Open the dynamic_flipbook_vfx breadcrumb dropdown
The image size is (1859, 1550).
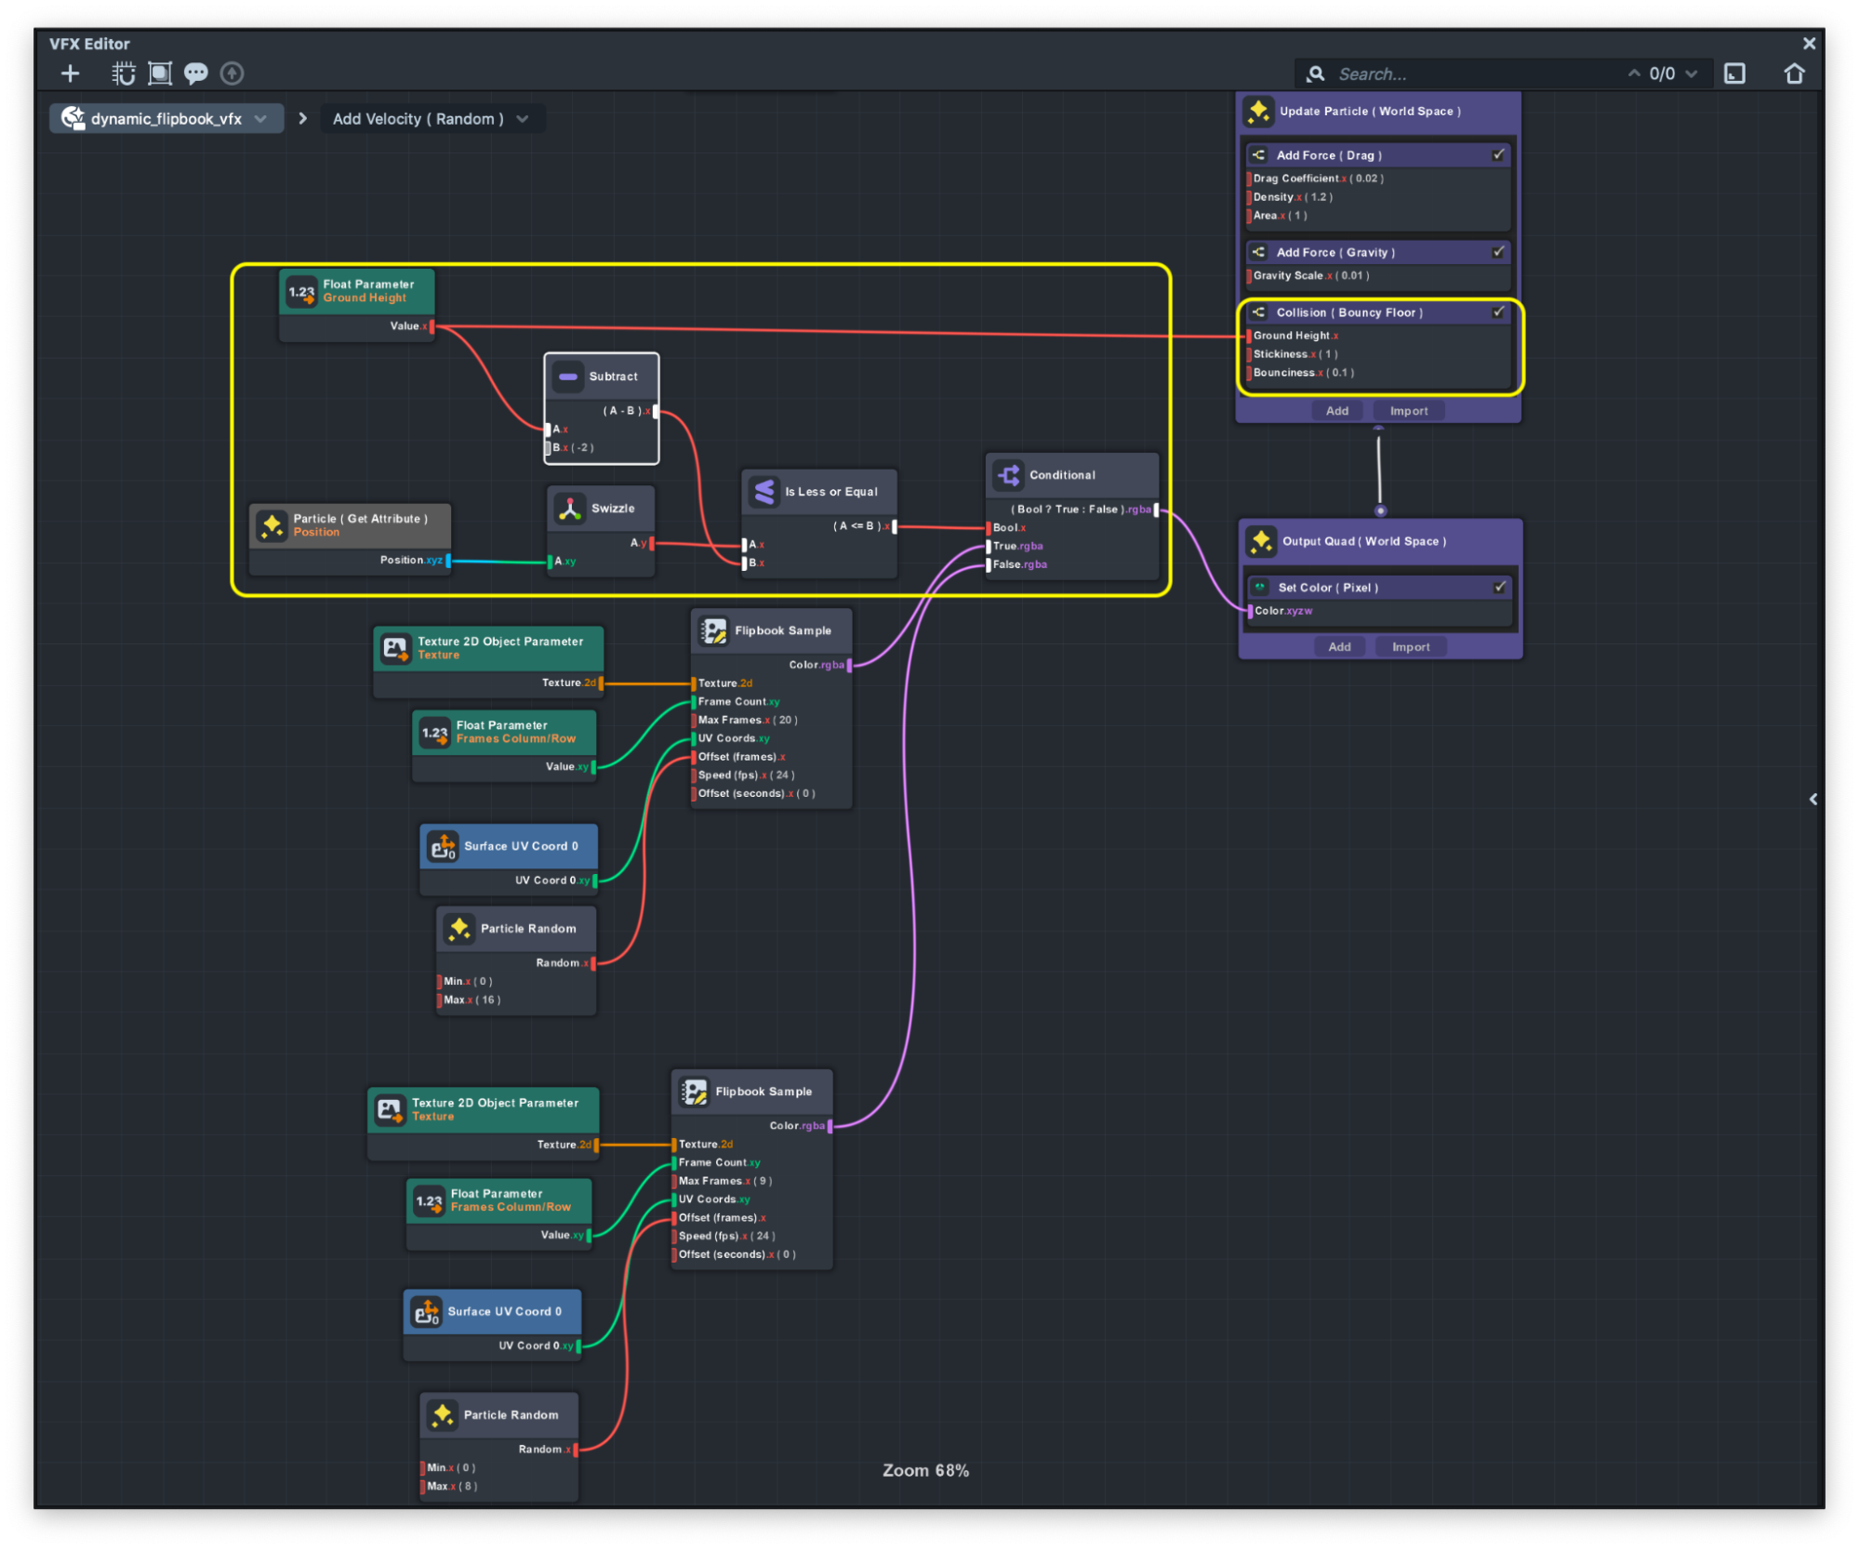click(x=261, y=119)
